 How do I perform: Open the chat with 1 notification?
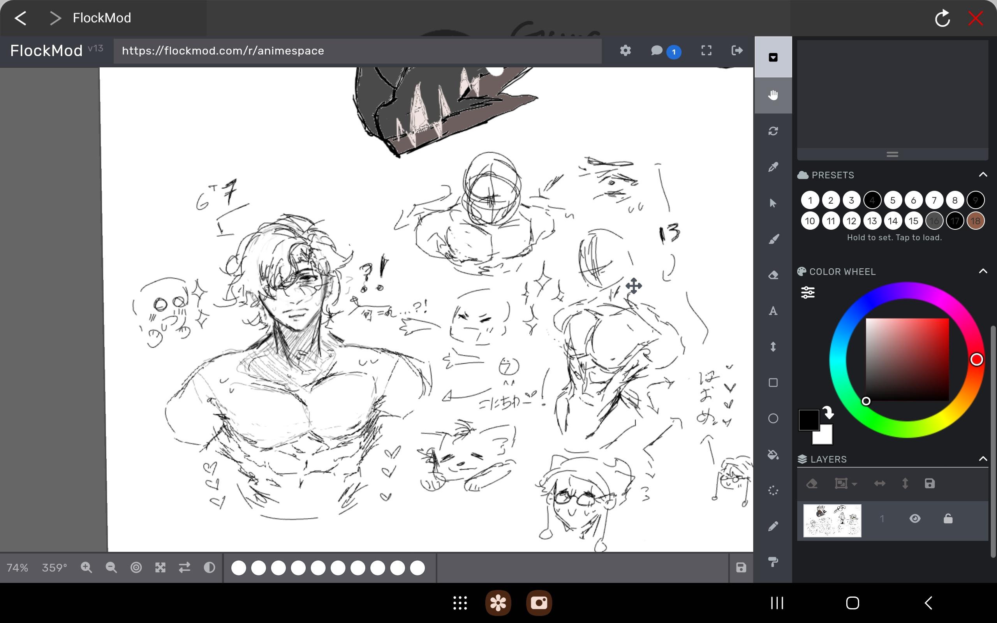click(x=665, y=51)
